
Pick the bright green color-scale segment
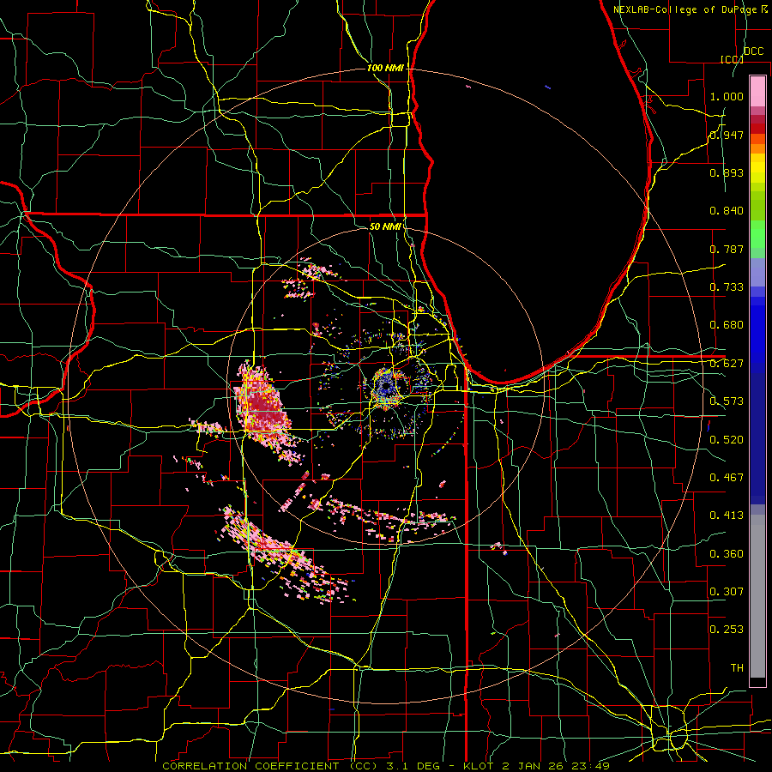click(x=757, y=234)
